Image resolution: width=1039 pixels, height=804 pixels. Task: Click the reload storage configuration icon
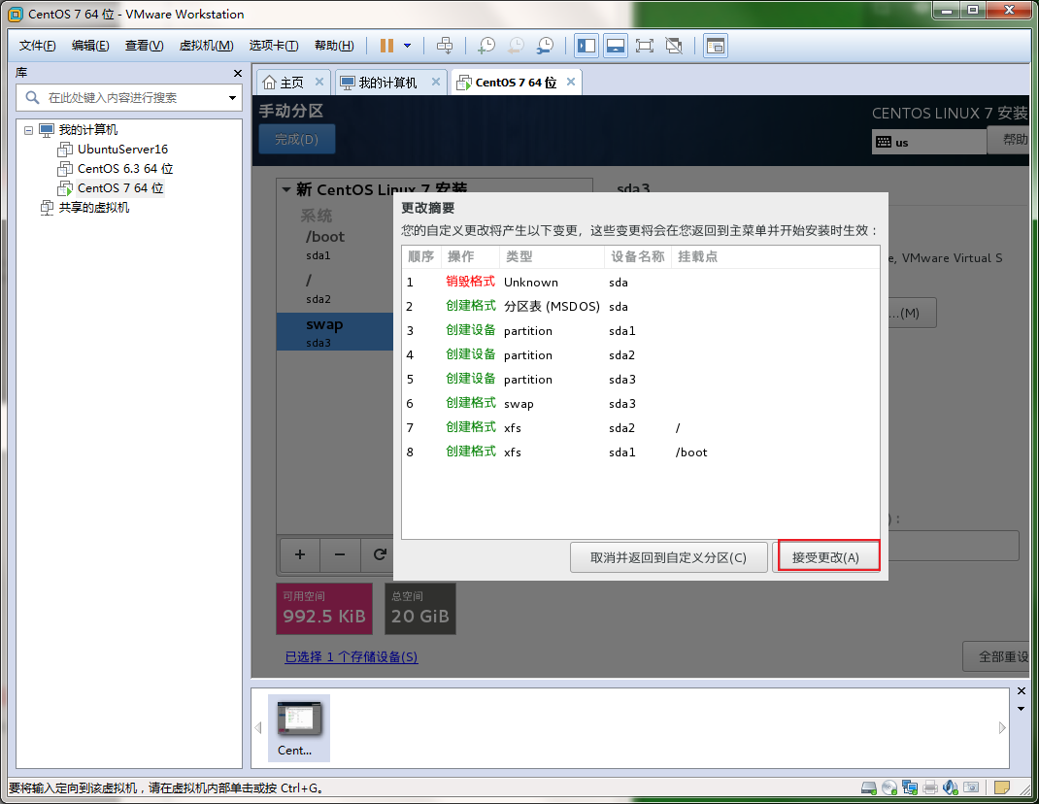pos(379,554)
